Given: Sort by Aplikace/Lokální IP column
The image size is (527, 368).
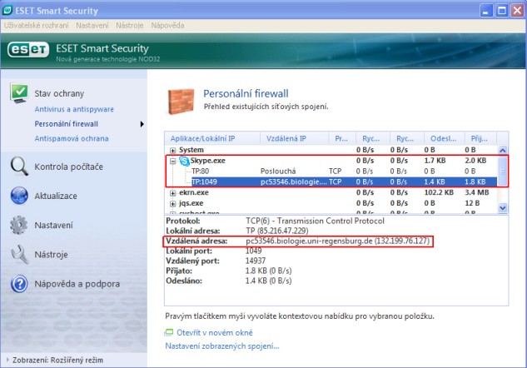Looking at the screenshot, I should click(212, 138).
